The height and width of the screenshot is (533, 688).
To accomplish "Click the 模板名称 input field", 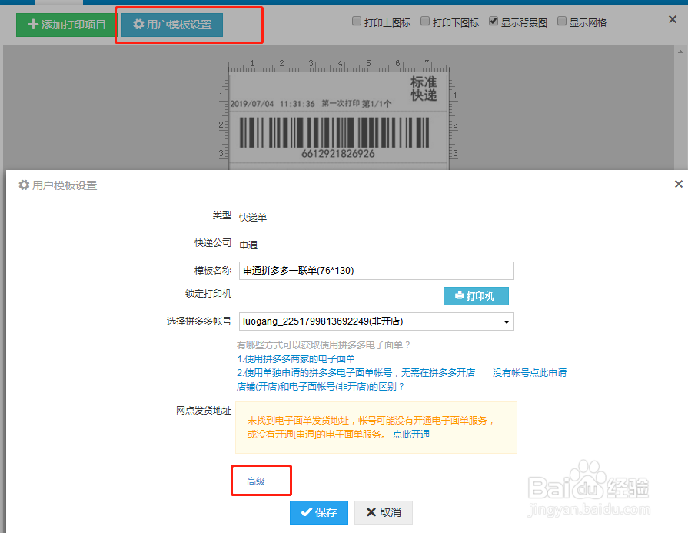I will click(x=376, y=271).
